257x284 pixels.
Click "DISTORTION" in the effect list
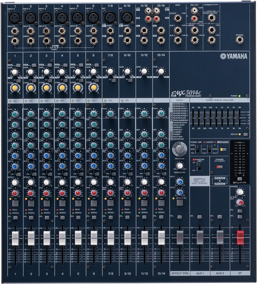pos(178,139)
